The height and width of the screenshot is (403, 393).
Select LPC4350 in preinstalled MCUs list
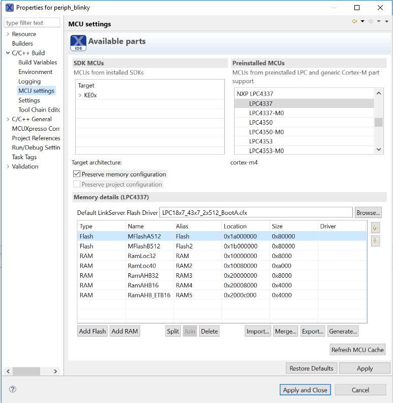tap(261, 122)
